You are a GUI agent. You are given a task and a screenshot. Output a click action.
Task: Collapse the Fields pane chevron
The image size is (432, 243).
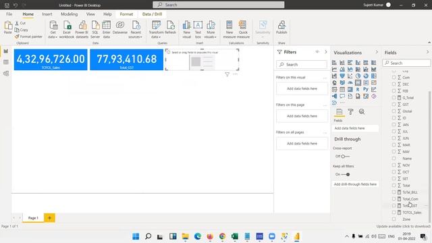tap(427, 52)
